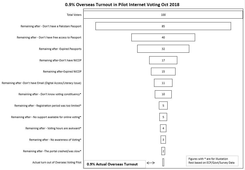
Task: Select the bar with value 17
Action: 163,60
